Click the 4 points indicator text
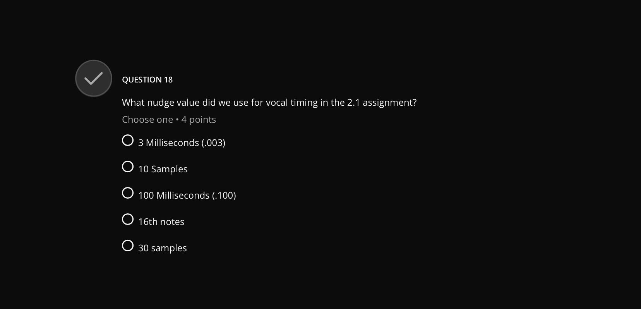The image size is (641, 309). [199, 119]
